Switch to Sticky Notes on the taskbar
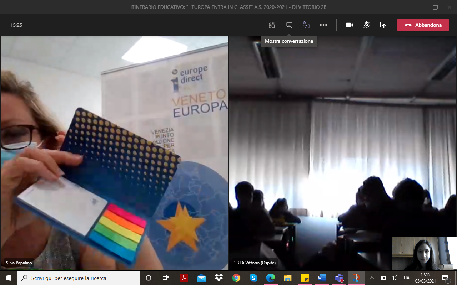This screenshot has width=457, height=285. click(x=305, y=278)
